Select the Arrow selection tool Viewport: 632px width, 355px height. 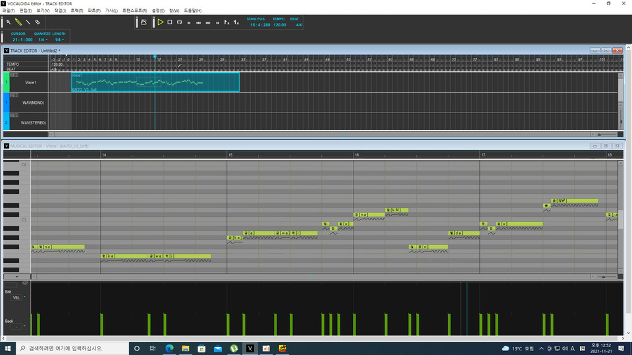pos(9,22)
